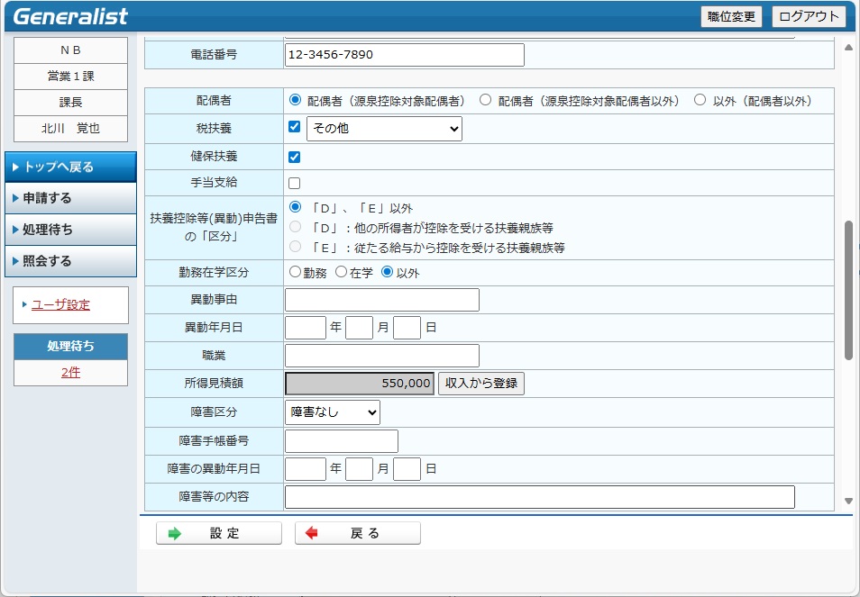Uncheck the 健保扶養 checkbox
860x597 pixels.
tap(294, 157)
